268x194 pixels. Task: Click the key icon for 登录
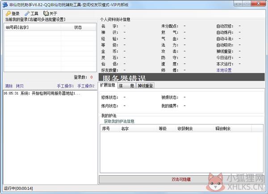[8, 13]
